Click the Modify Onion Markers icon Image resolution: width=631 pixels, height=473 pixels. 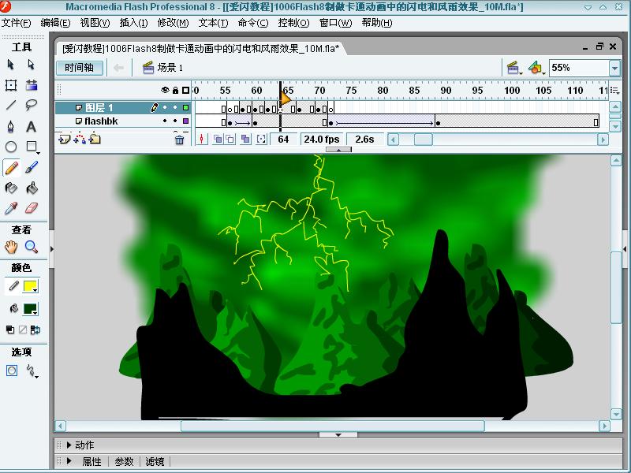click(262, 140)
